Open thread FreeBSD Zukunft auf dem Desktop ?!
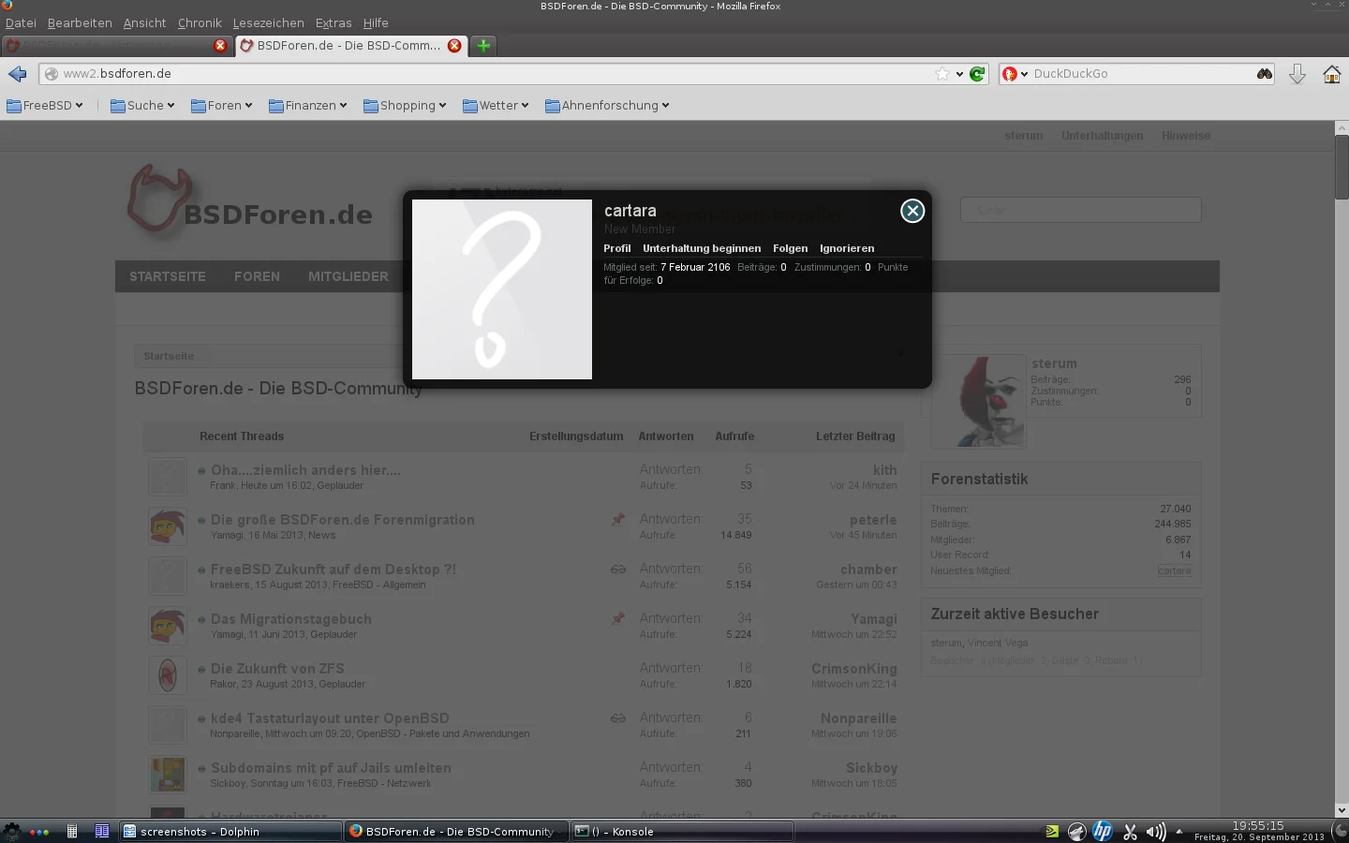Image resolution: width=1349 pixels, height=843 pixels. click(x=334, y=569)
